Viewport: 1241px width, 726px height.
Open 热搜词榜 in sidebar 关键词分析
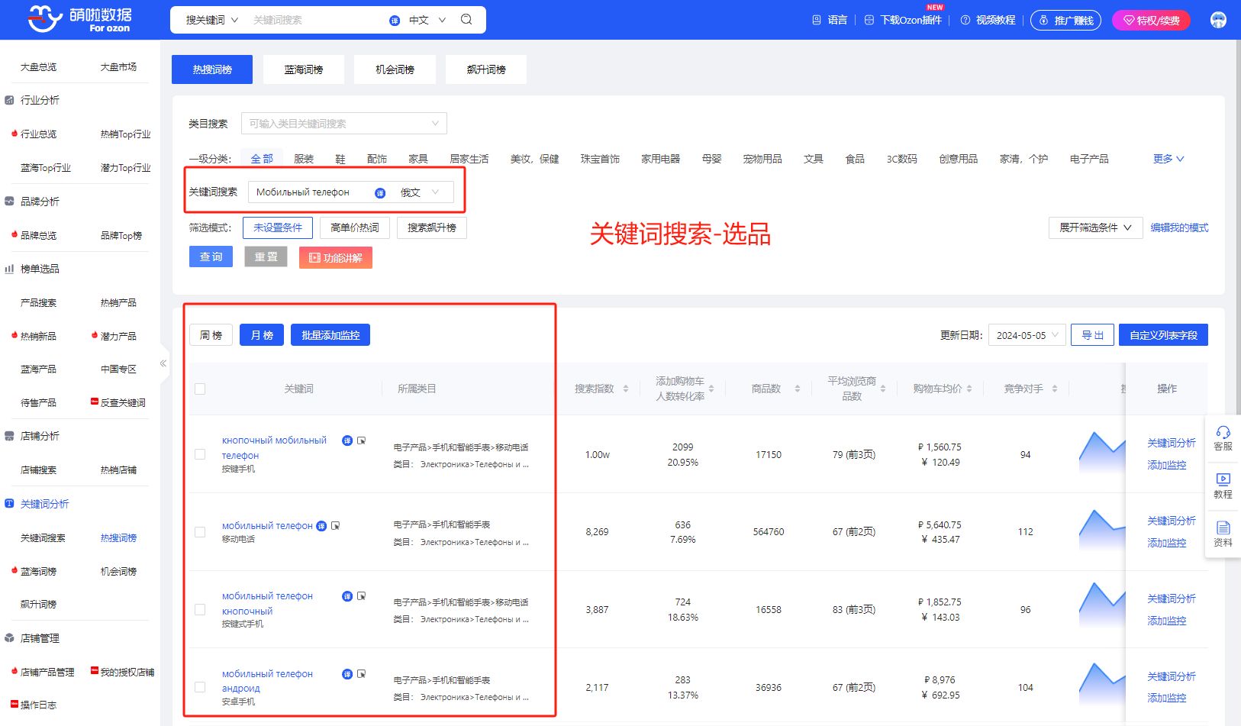(x=118, y=537)
